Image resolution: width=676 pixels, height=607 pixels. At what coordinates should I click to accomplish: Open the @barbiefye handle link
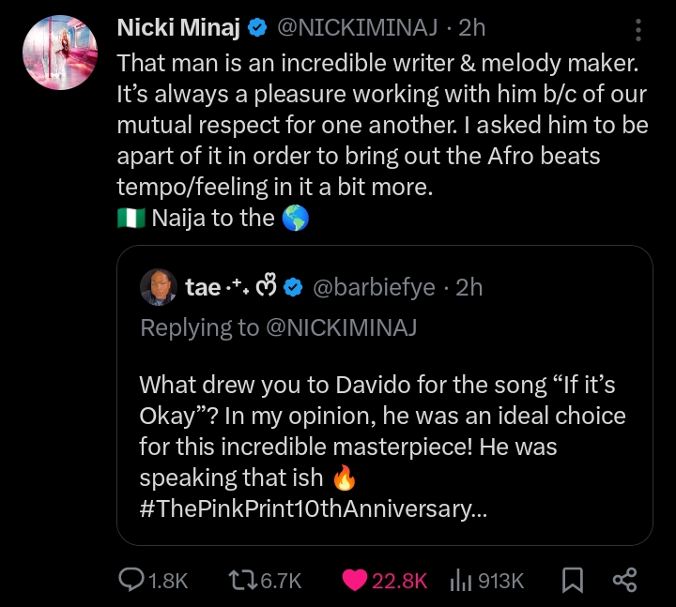tap(374, 287)
